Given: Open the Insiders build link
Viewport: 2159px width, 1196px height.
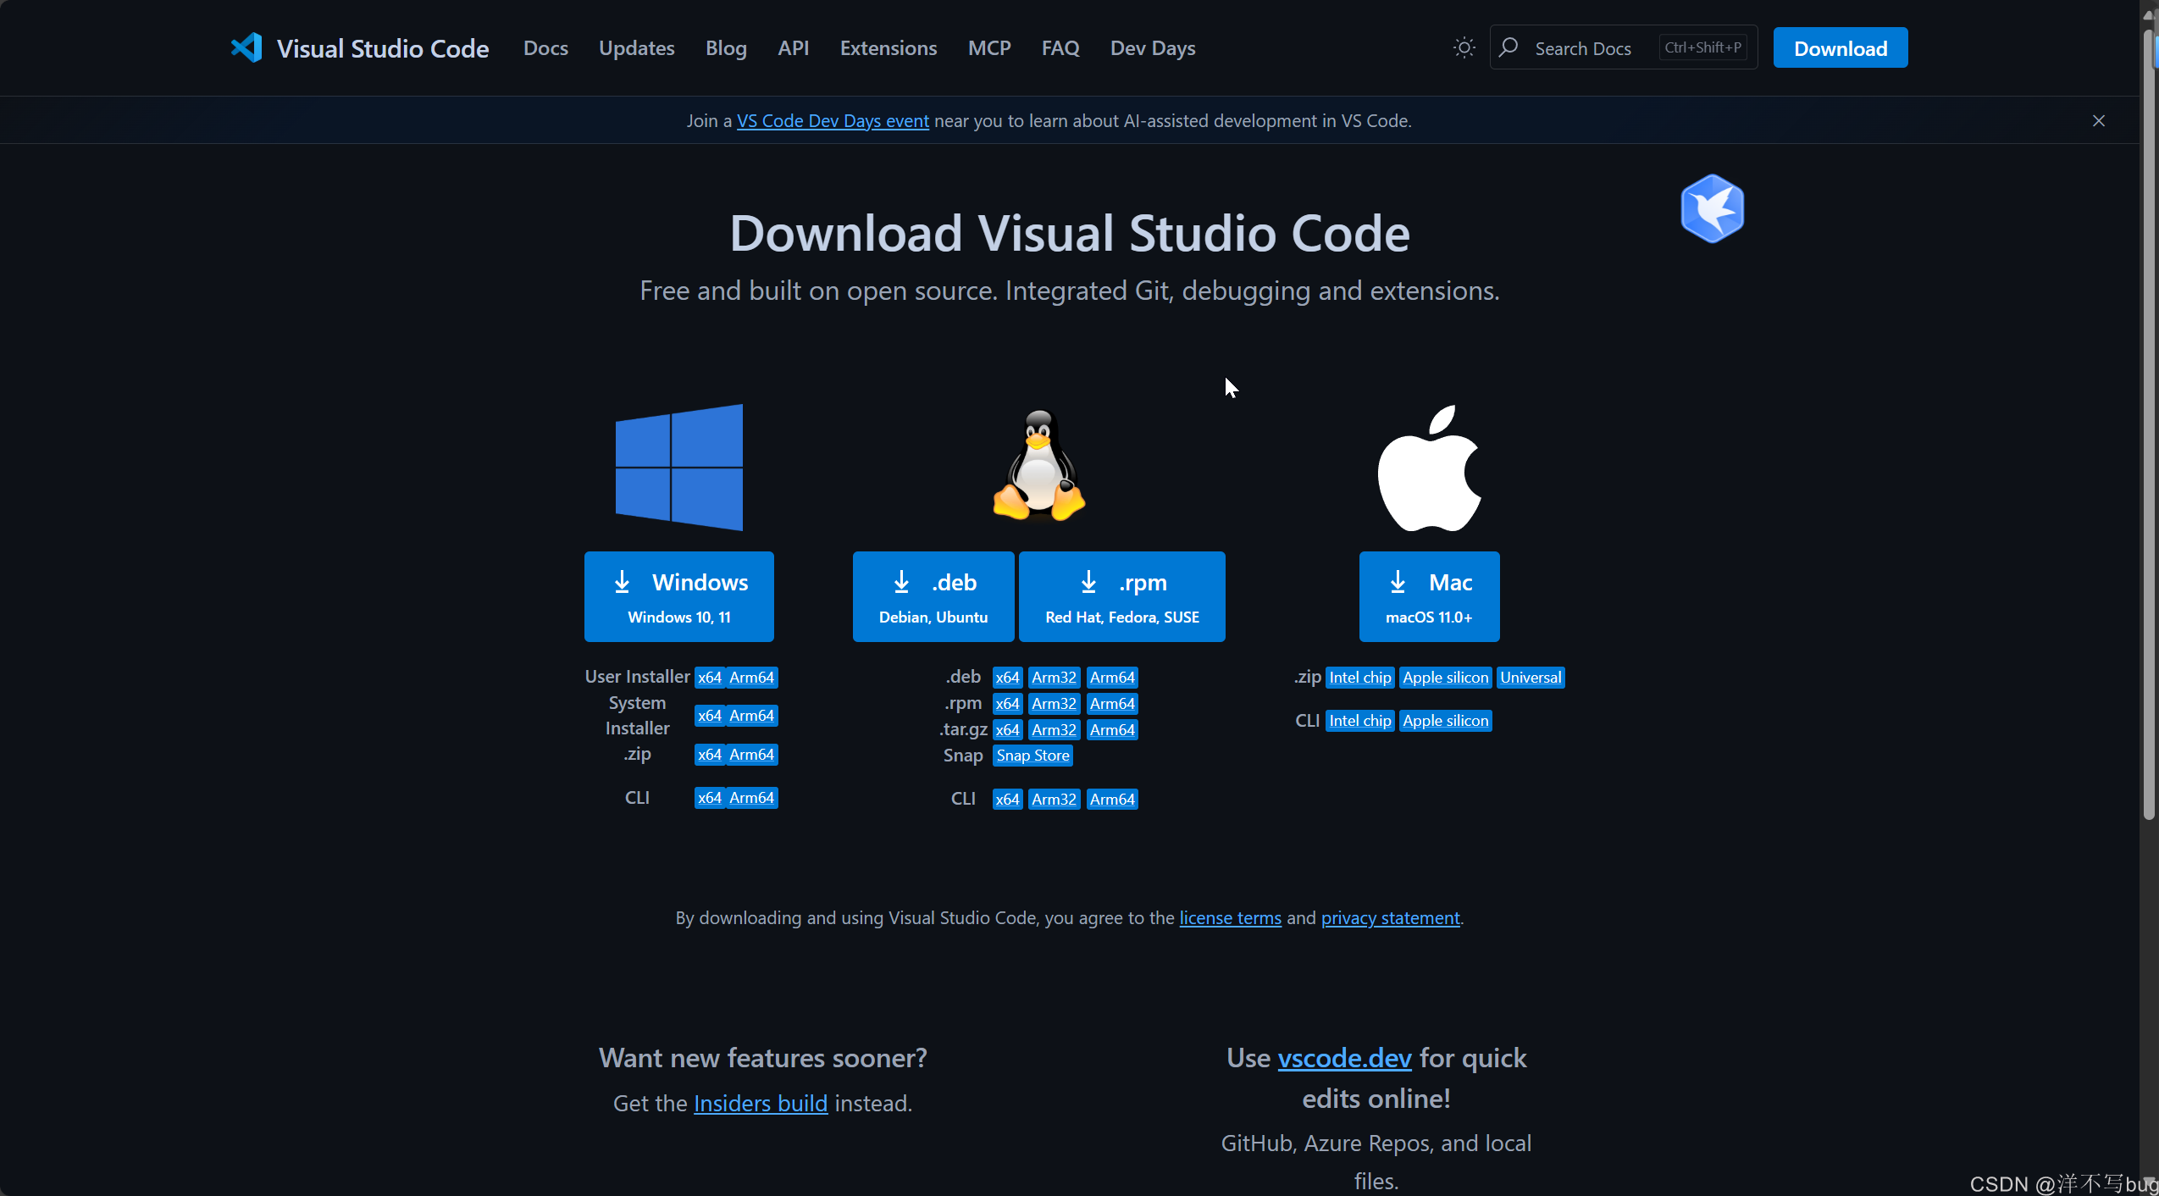Looking at the screenshot, I should coord(760,1103).
